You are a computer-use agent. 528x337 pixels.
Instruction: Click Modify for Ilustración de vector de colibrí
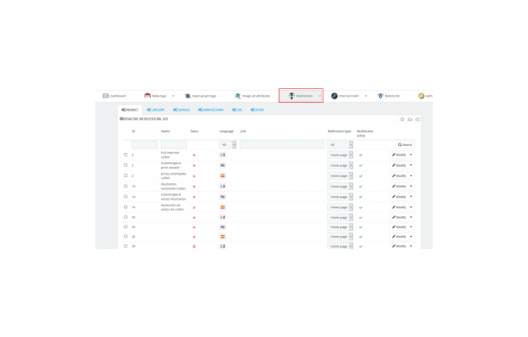(x=399, y=207)
